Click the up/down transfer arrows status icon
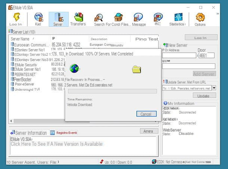The height and width of the screenshot is (169, 228). point(102,162)
